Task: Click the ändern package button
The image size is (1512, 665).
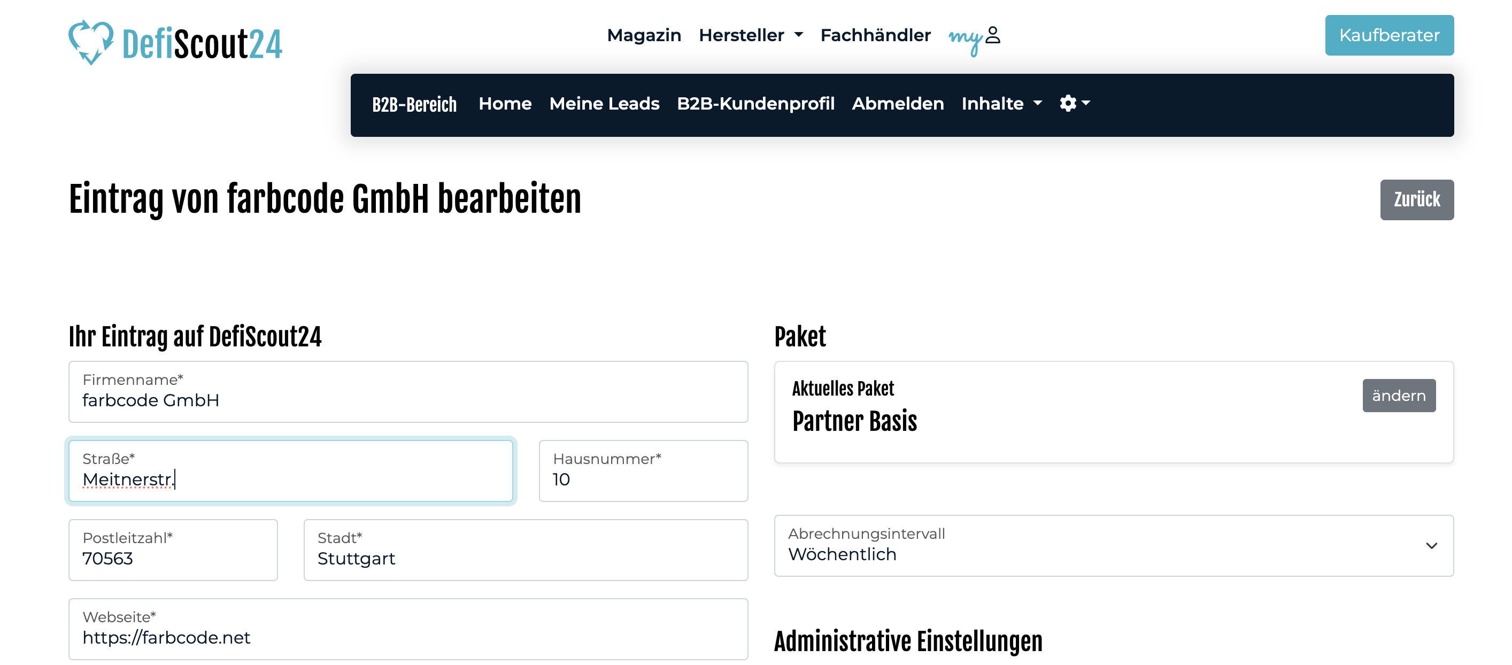Action: pyautogui.click(x=1399, y=396)
